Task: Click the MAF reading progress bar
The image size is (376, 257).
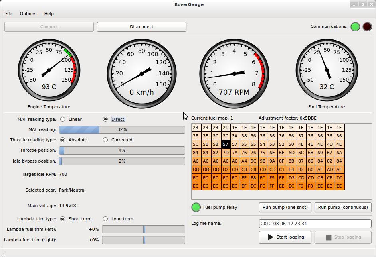Action: pyautogui.click(x=122, y=129)
